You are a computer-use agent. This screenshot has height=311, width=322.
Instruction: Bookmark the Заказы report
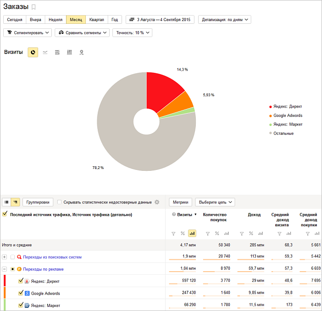click(33, 7)
